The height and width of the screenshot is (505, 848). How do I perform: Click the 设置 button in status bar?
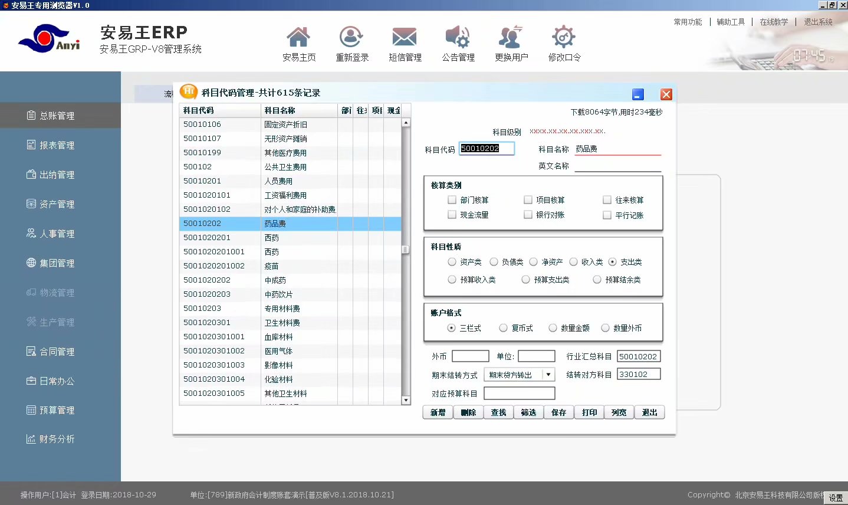tap(836, 498)
